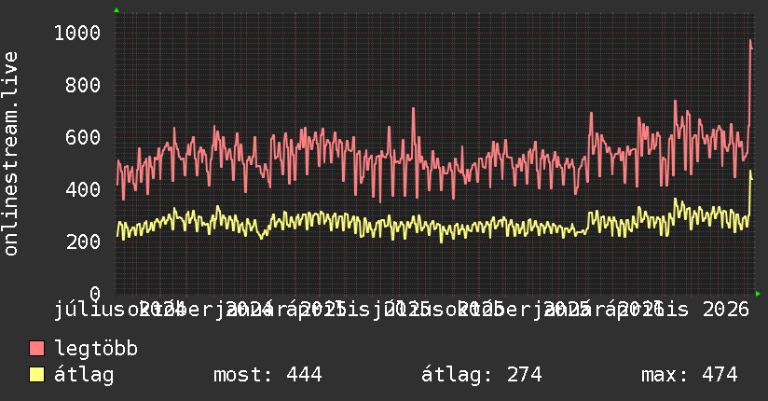Click the 2026 label ending the x-axis
This screenshot has height=401, width=768.
pos(726,310)
